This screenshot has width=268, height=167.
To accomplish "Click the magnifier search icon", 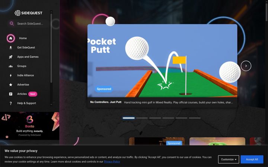I will (12, 23).
